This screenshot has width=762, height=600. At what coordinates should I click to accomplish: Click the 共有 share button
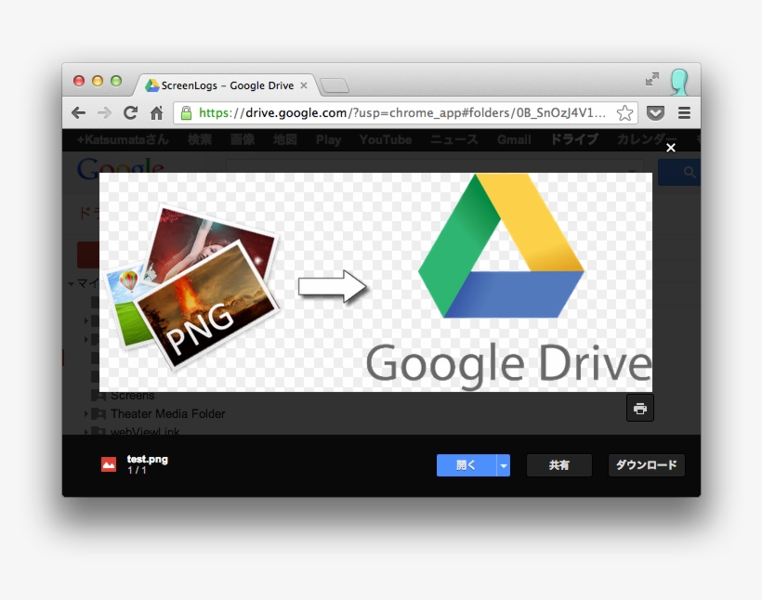point(558,465)
